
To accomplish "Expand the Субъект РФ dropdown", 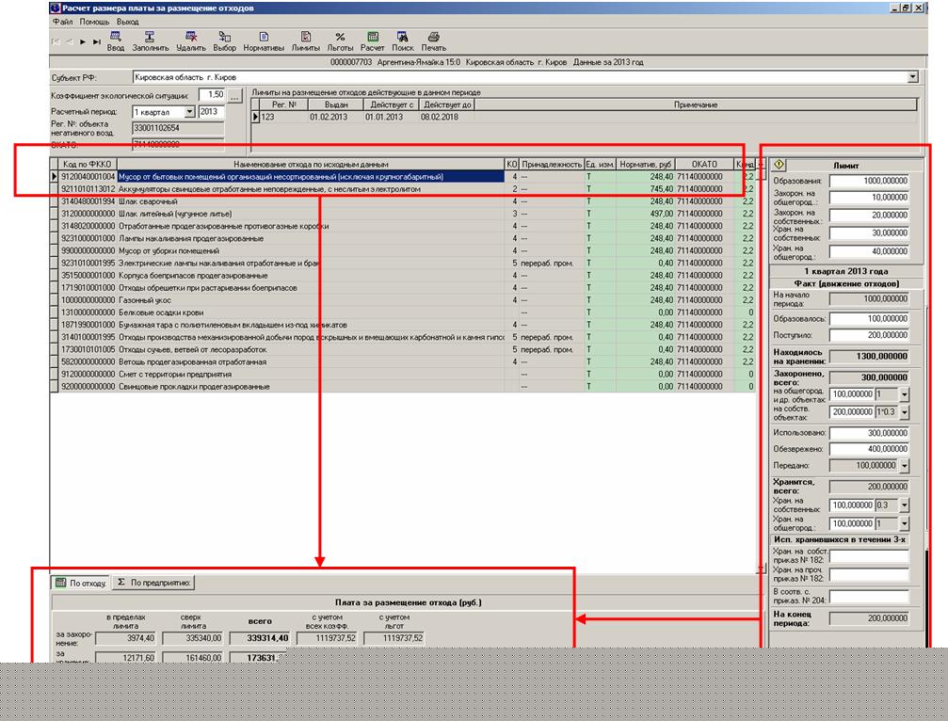I will (x=912, y=77).
